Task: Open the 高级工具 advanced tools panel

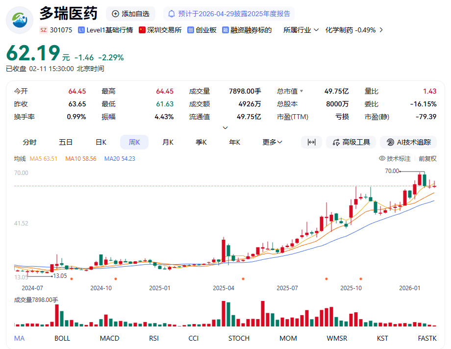Action: coord(351,142)
